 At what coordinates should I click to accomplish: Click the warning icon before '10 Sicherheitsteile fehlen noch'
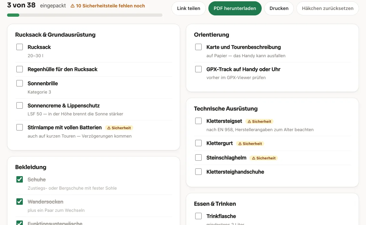tap(73, 6)
